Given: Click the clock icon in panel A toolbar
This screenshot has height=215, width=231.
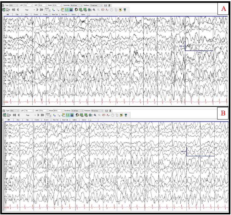Looking at the screenshot, I should (x=112, y=10).
